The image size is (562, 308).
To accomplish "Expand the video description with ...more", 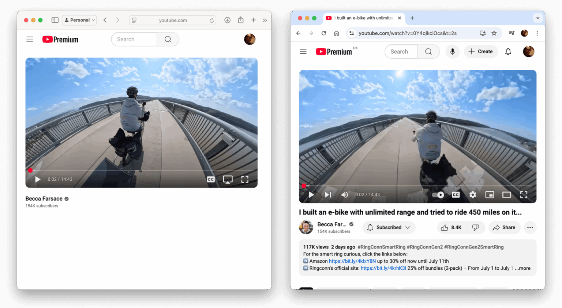I will click(x=523, y=268).
